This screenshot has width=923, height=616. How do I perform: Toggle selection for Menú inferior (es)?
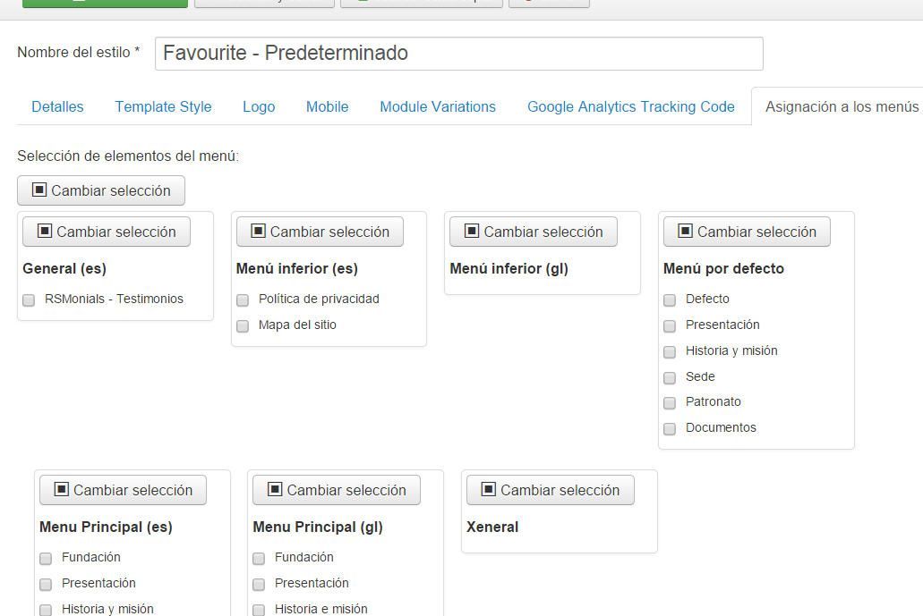(320, 232)
